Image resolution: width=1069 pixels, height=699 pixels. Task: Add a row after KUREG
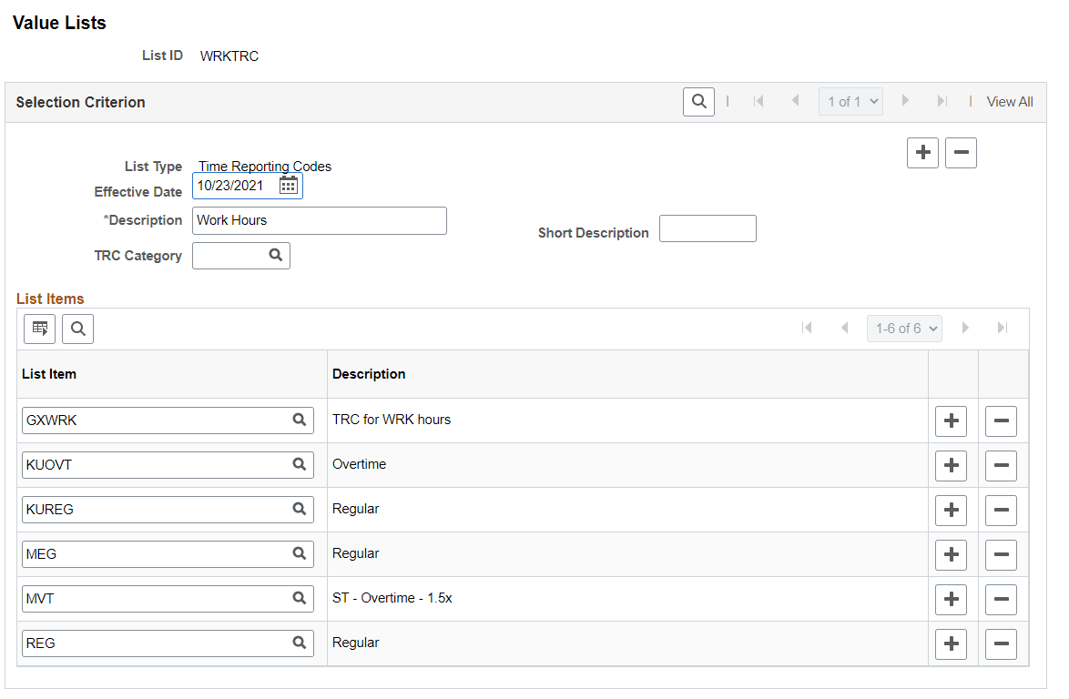pyautogui.click(x=951, y=511)
